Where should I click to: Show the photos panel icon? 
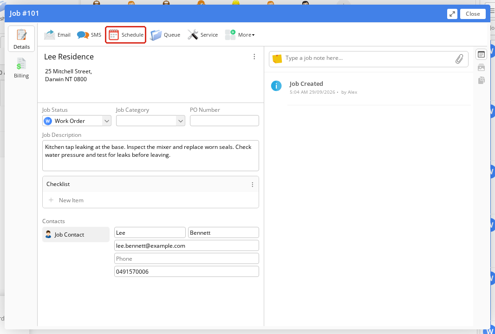[x=481, y=67]
